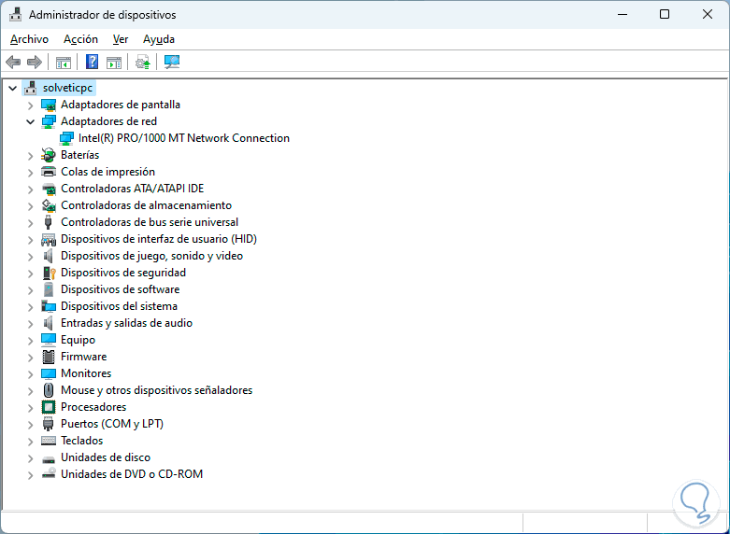Click the Back arrow toolbar icon
730x534 pixels.
(13, 62)
